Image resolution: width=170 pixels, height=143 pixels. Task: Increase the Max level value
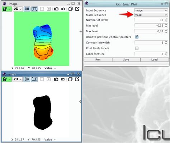pyautogui.click(x=166, y=30)
